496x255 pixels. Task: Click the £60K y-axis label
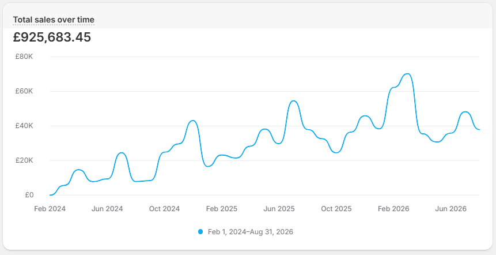click(24, 91)
